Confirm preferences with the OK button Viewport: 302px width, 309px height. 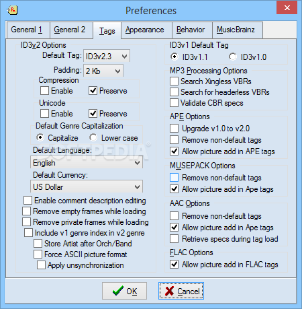click(x=124, y=291)
